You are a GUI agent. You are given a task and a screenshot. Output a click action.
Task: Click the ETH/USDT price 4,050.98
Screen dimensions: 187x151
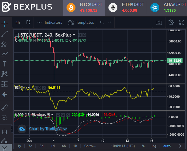pos(129,11)
